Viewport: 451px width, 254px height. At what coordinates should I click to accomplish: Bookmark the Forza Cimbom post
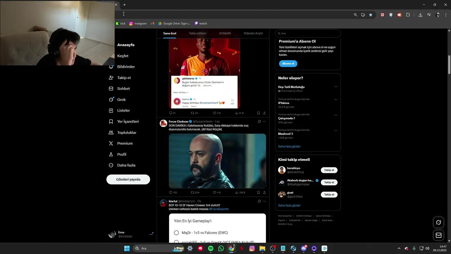[258, 193]
